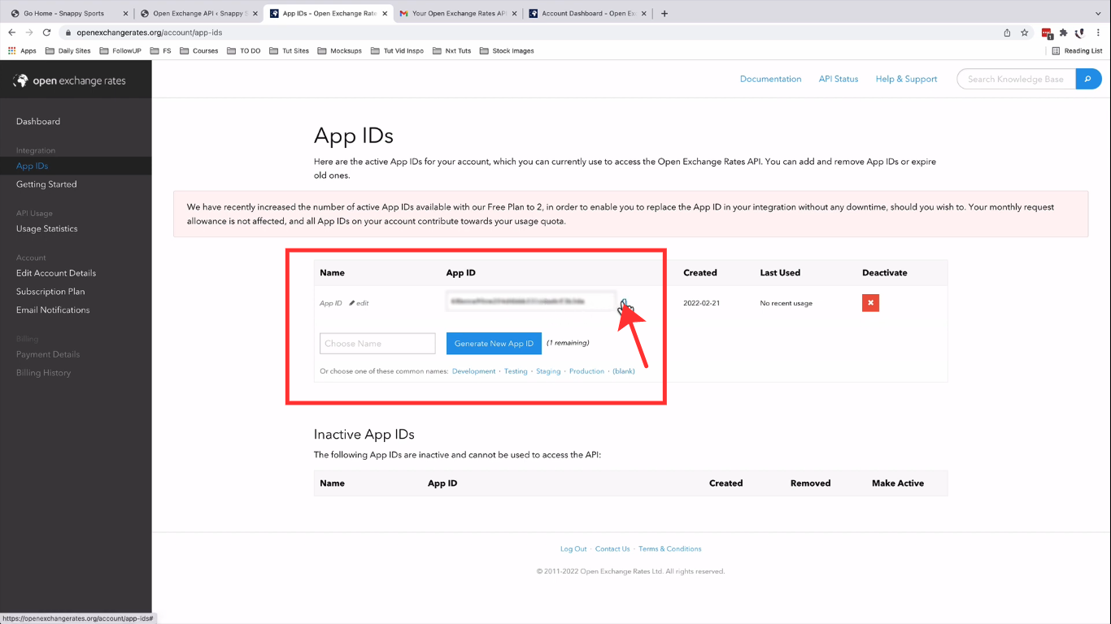Choose the Testing common name

point(516,371)
